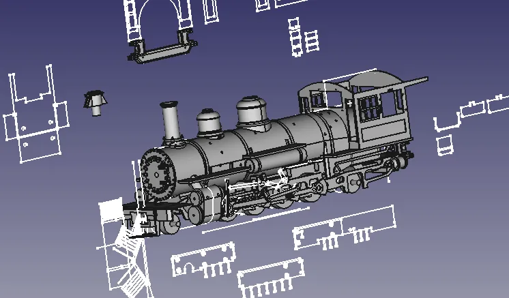This screenshot has height=298, width=509.
Task: Click the large sketch outline at far left
Action: pos(33,115)
